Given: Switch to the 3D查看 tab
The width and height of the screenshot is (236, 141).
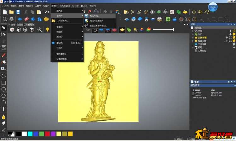Looking at the screenshot, I should (x=29, y=24).
